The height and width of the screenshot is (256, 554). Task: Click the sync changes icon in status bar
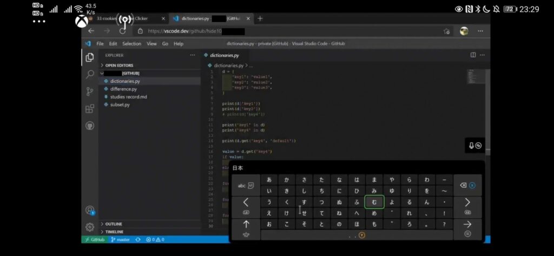(138, 239)
